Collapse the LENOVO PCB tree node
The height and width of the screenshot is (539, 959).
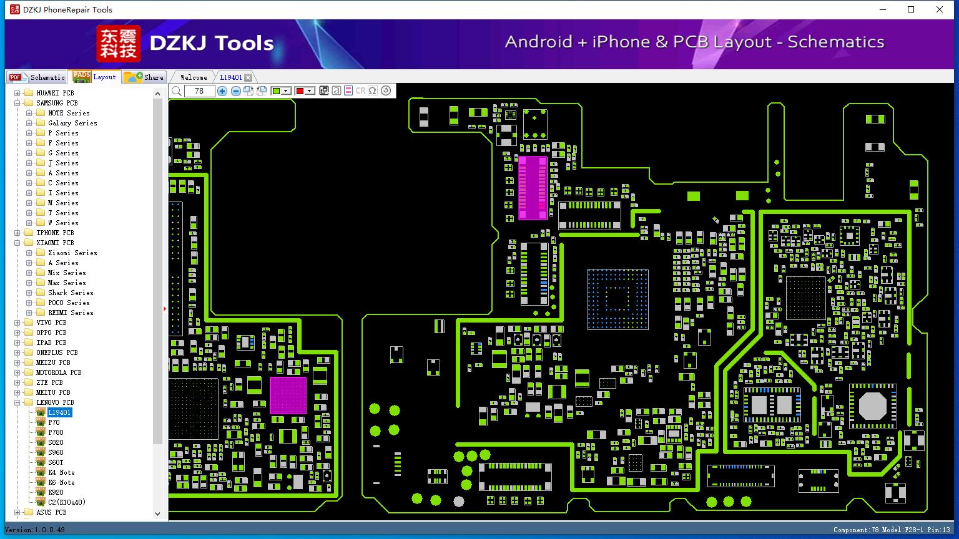coord(17,402)
